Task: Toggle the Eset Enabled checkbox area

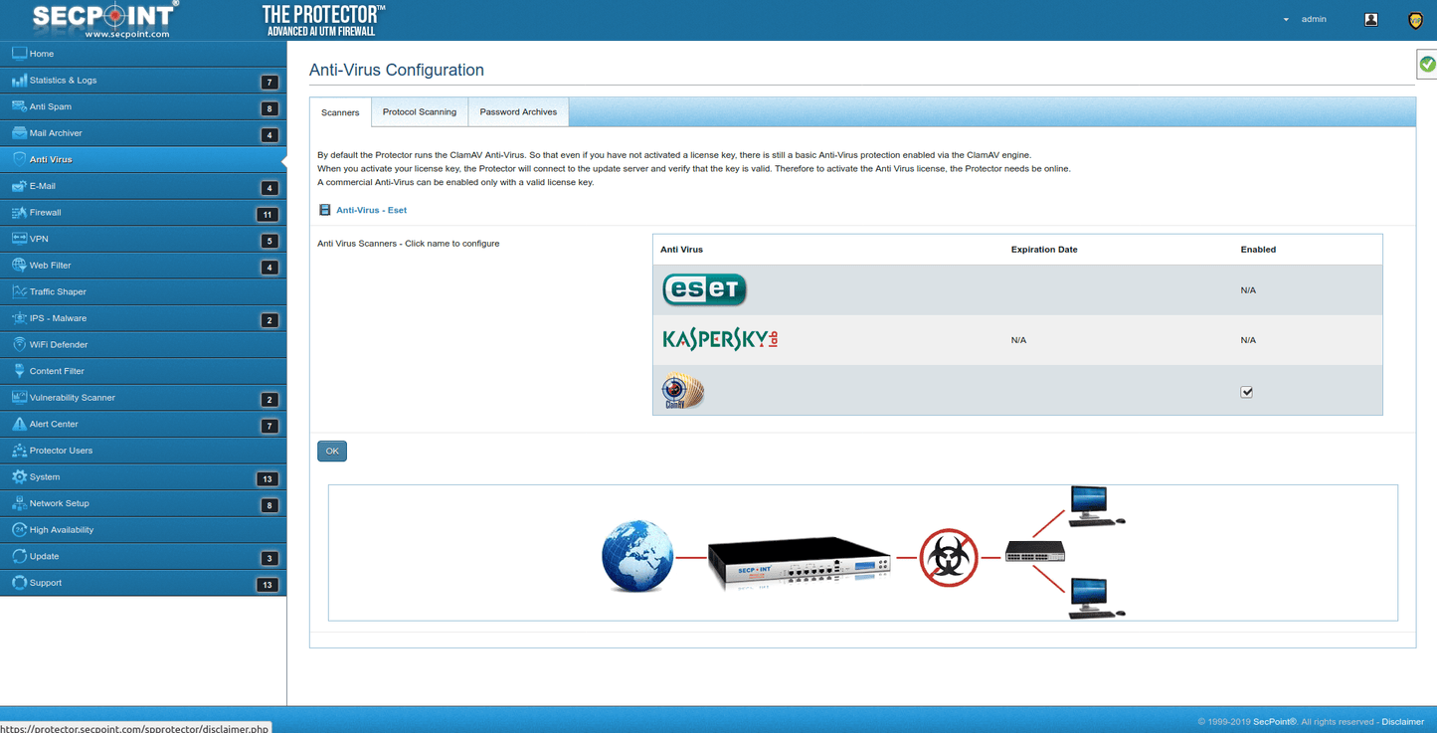Action: pyautogui.click(x=1246, y=289)
